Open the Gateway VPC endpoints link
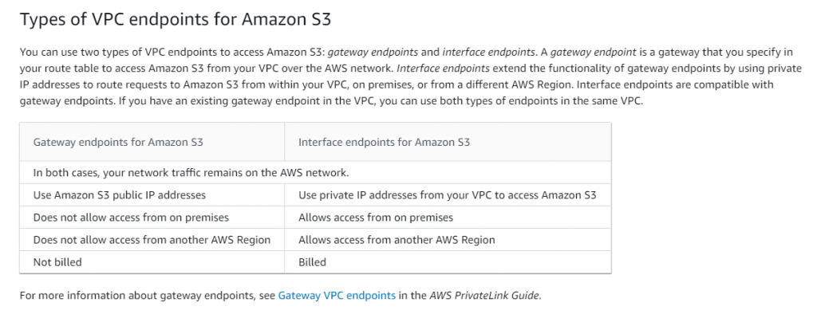The height and width of the screenshot is (314, 817). (x=337, y=296)
